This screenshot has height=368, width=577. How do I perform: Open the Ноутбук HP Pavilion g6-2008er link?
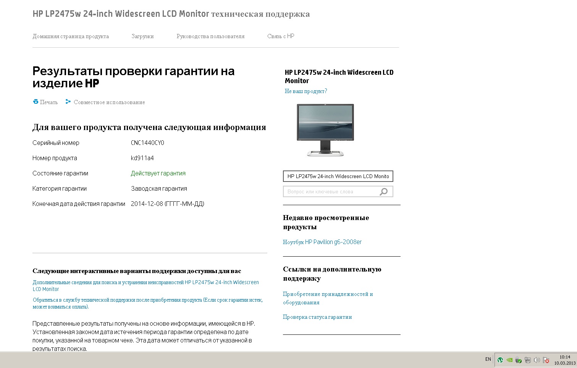click(x=322, y=242)
